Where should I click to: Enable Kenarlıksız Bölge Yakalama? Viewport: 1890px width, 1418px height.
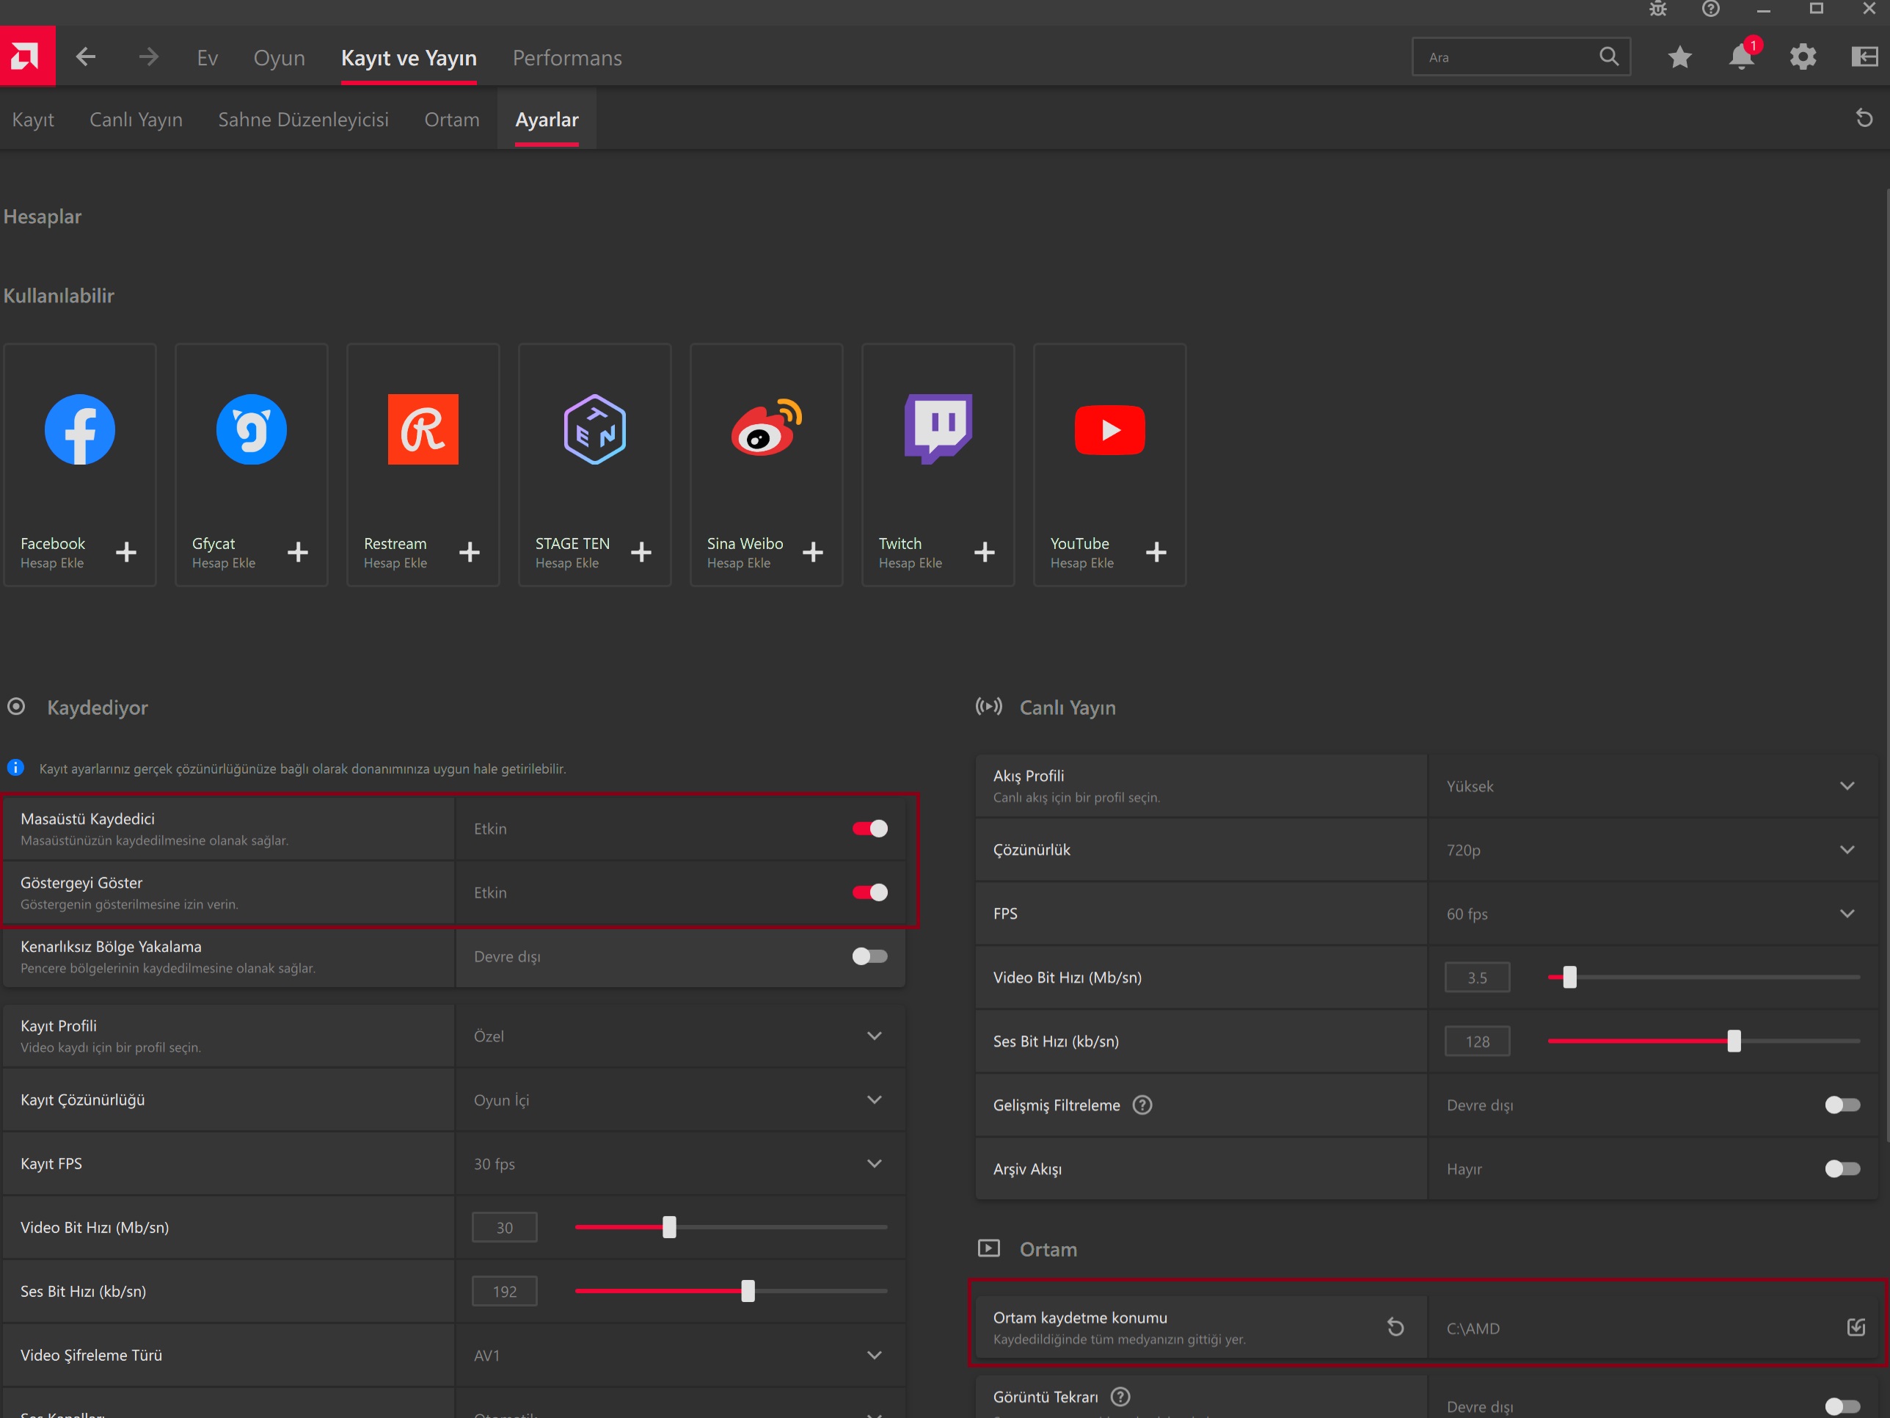pyautogui.click(x=870, y=956)
